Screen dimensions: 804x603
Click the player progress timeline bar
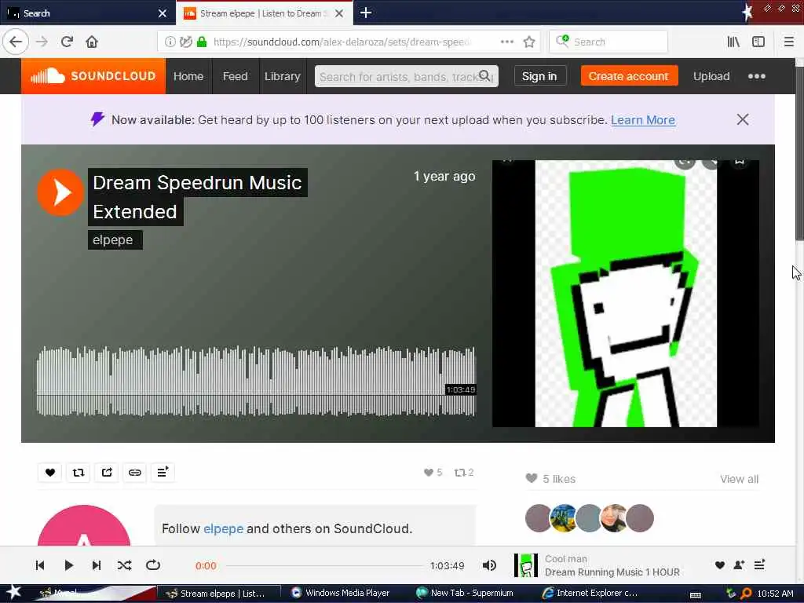pos(324,565)
